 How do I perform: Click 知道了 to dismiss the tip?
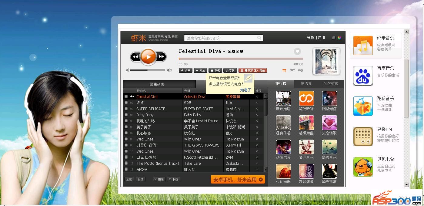point(245,90)
